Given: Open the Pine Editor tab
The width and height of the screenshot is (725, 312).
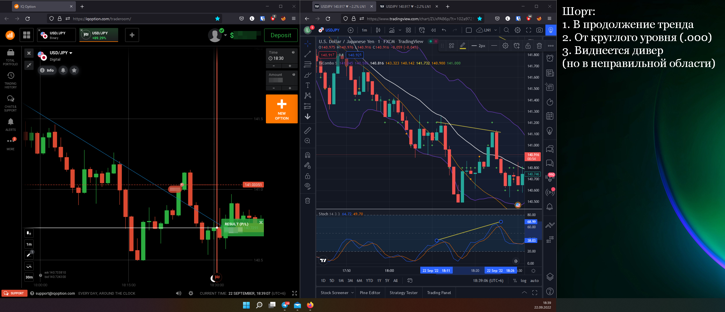Looking at the screenshot, I should tap(370, 293).
